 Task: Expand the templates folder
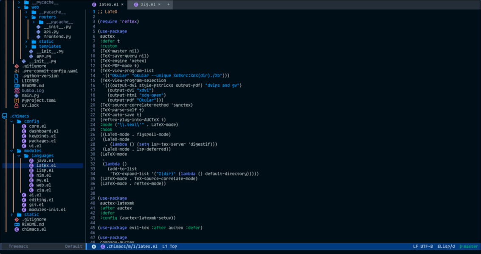click(26, 47)
